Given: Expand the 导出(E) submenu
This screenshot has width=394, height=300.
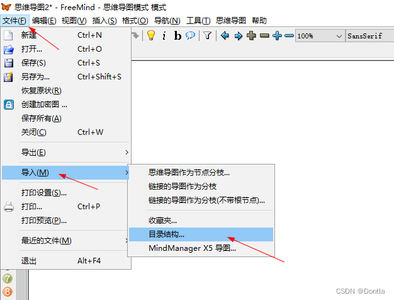Looking at the screenshot, I should [65, 153].
